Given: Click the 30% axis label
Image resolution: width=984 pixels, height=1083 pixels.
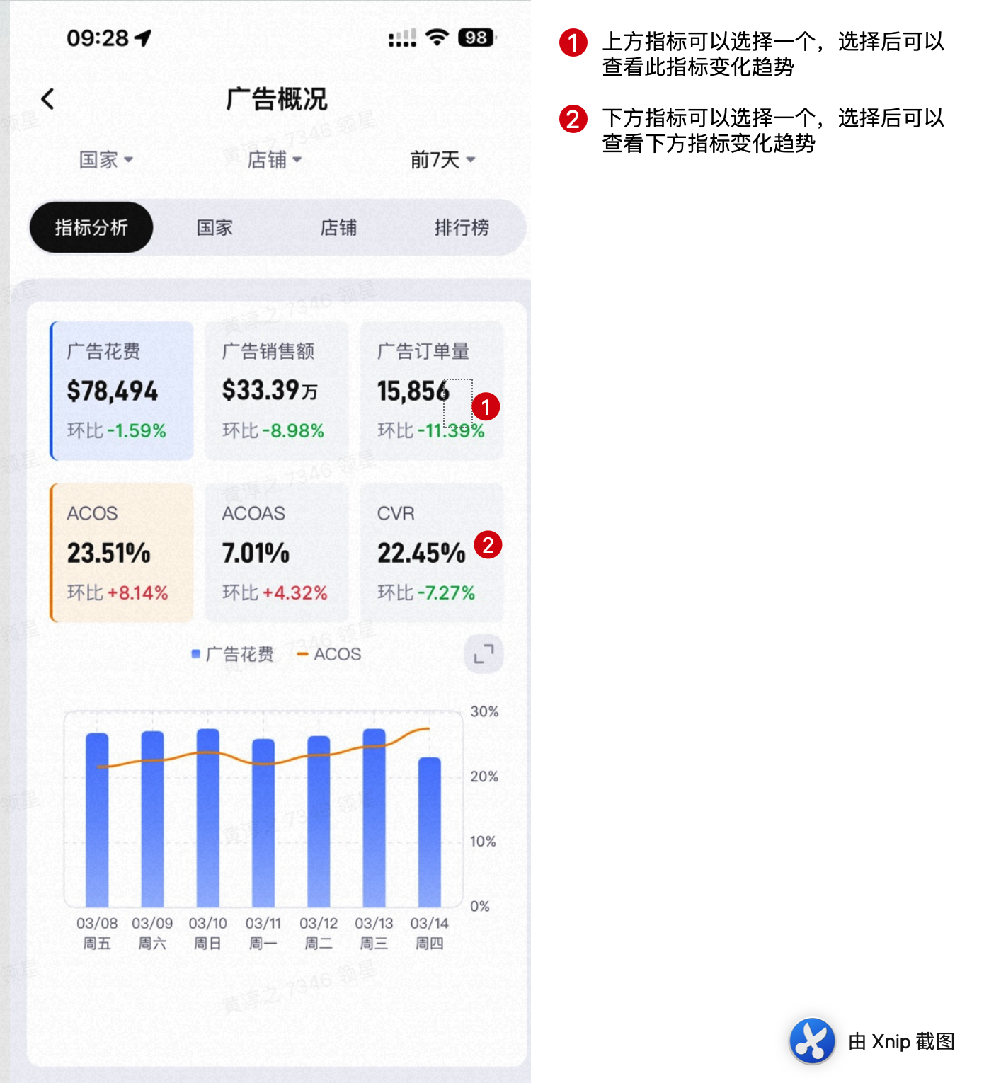Looking at the screenshot, I should click(484, 711).
